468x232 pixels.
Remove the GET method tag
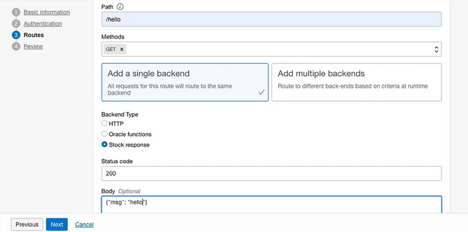coord(122,50)
